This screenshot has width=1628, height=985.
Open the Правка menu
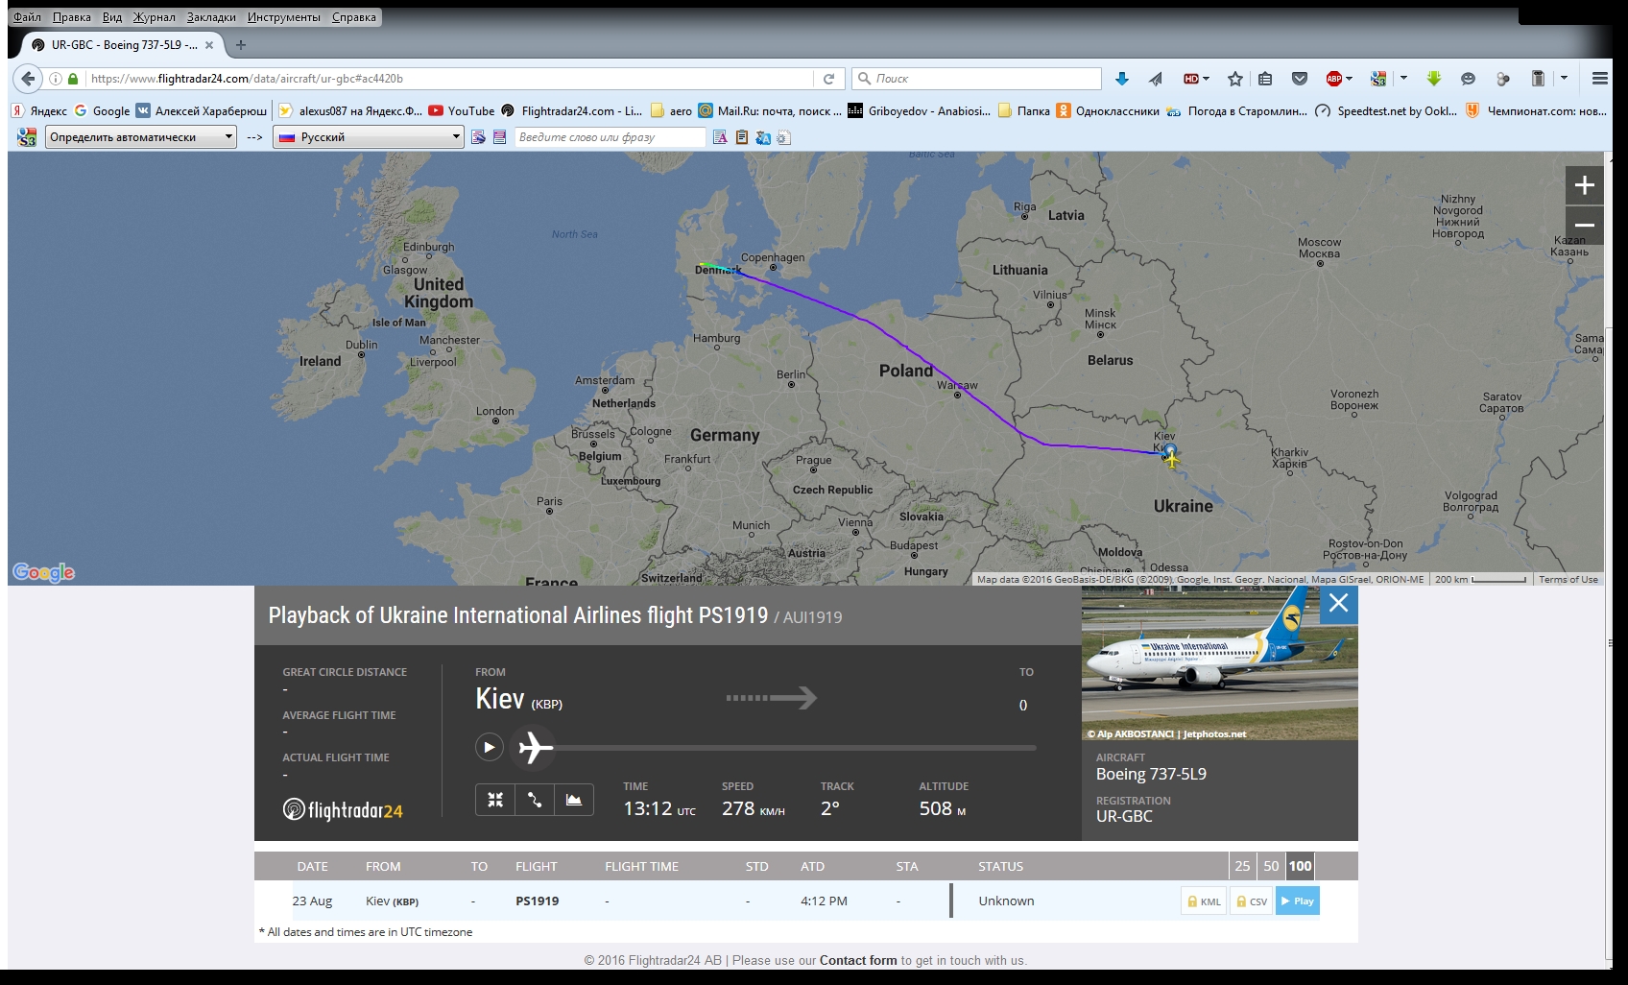coord(72,17)
